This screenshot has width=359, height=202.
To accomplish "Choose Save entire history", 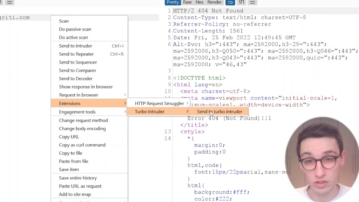I will click(x=89, y=178).
